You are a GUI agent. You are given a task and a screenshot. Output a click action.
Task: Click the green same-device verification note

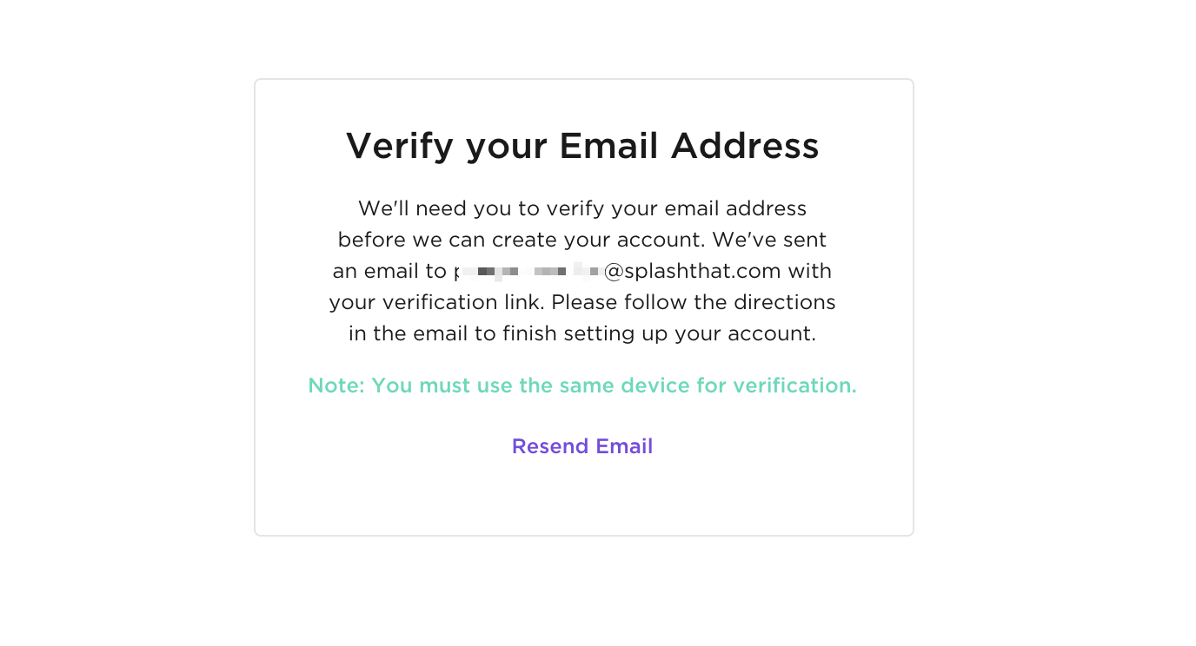[582, 386]
